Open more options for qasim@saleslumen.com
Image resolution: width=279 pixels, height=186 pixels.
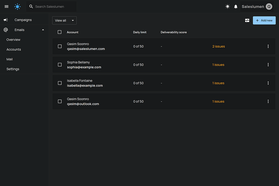(268, 46)
